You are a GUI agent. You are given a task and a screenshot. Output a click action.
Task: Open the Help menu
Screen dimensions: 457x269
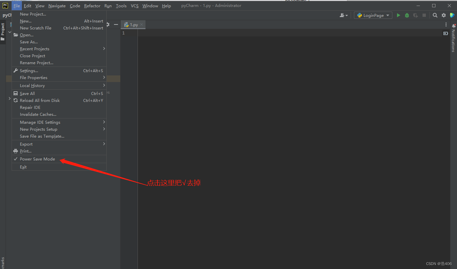pyautogui.click(x=166, y=6)
